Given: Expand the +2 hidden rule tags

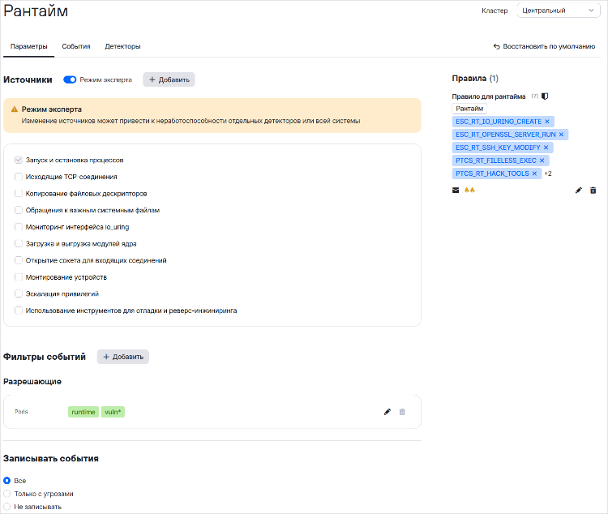Looking at the screenshot, I should (548, 173).
